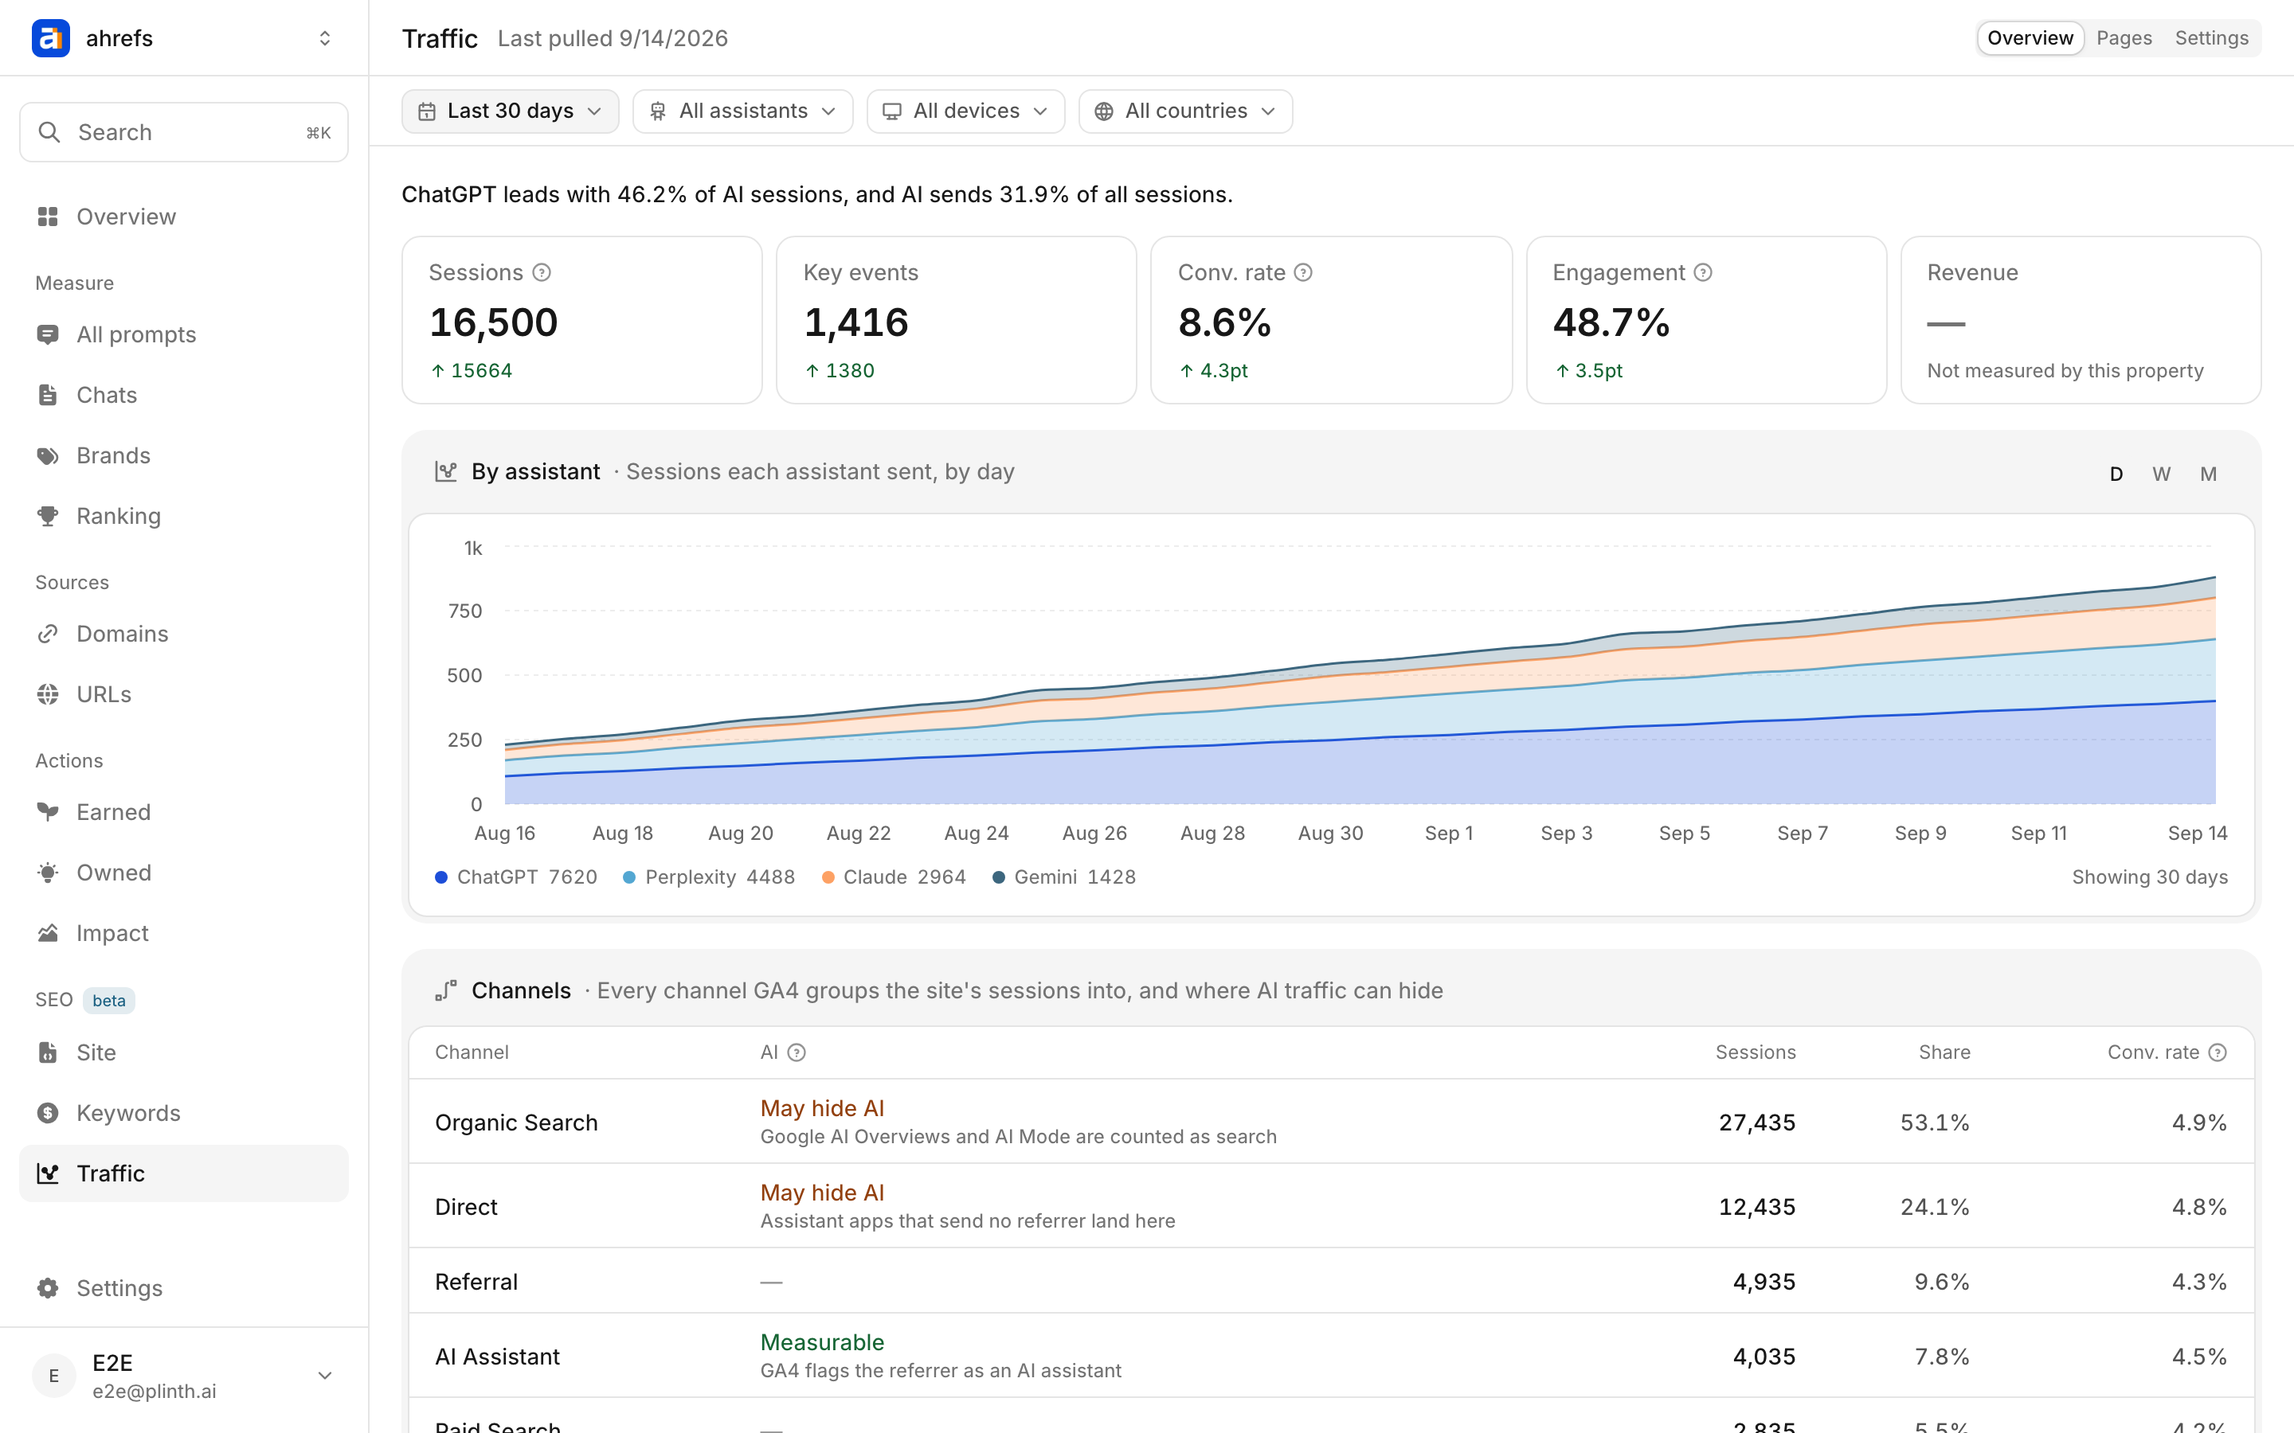Click the SEO beta badge
Screen dimensions: 2294x1433
(109, 1001)
